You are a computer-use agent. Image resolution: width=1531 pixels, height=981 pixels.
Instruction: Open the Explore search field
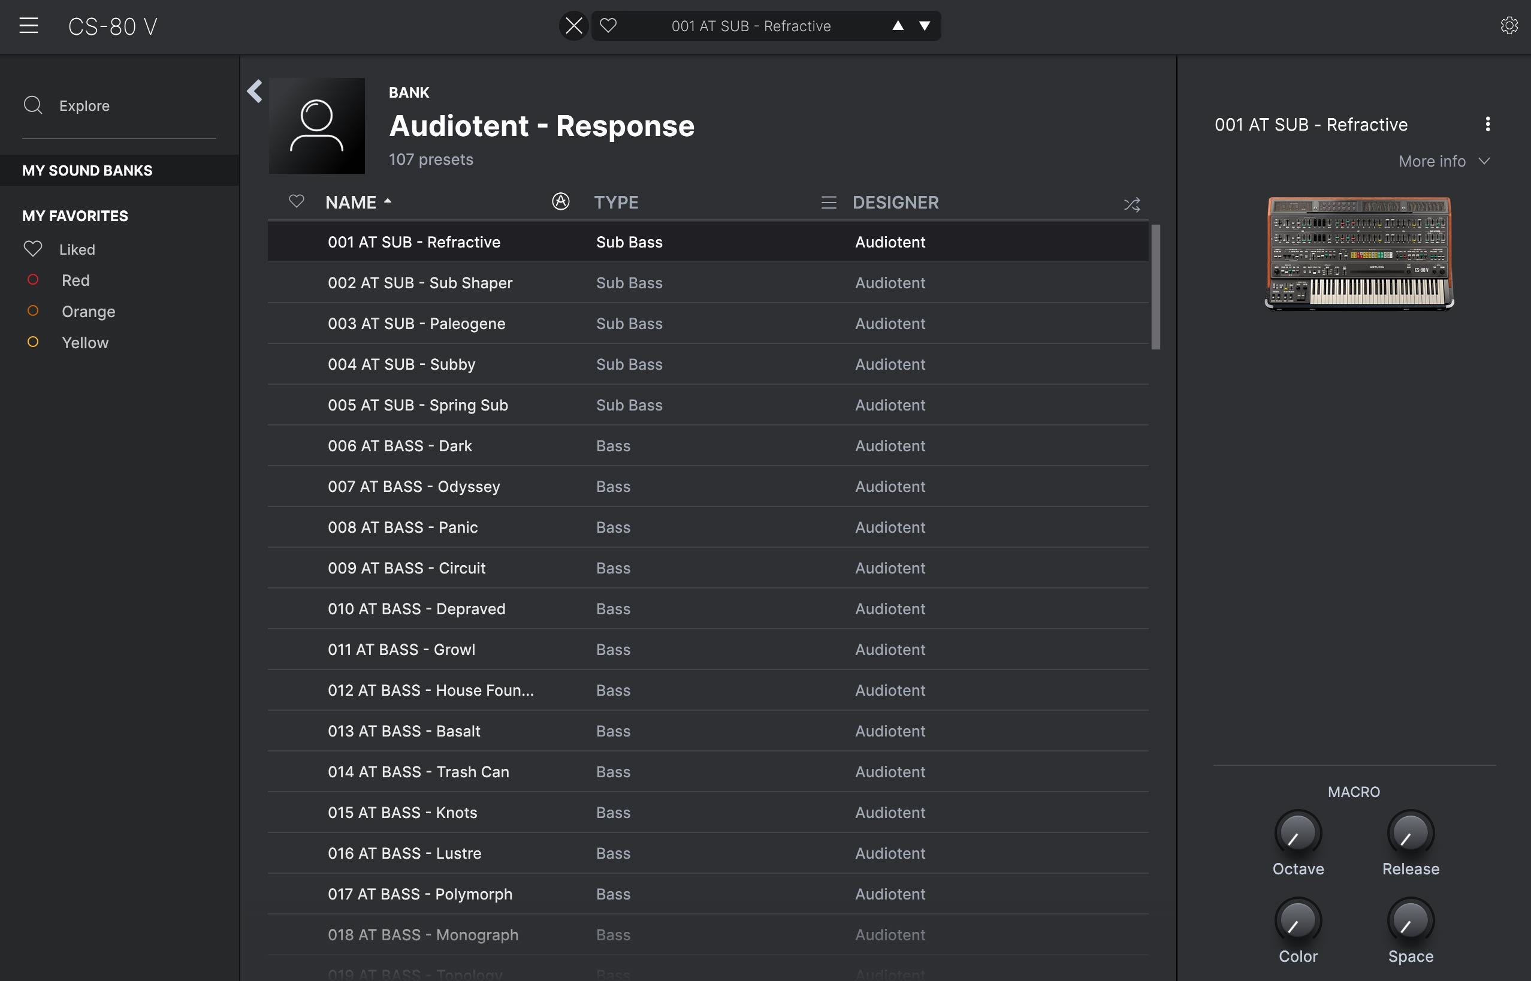[119, 105]
